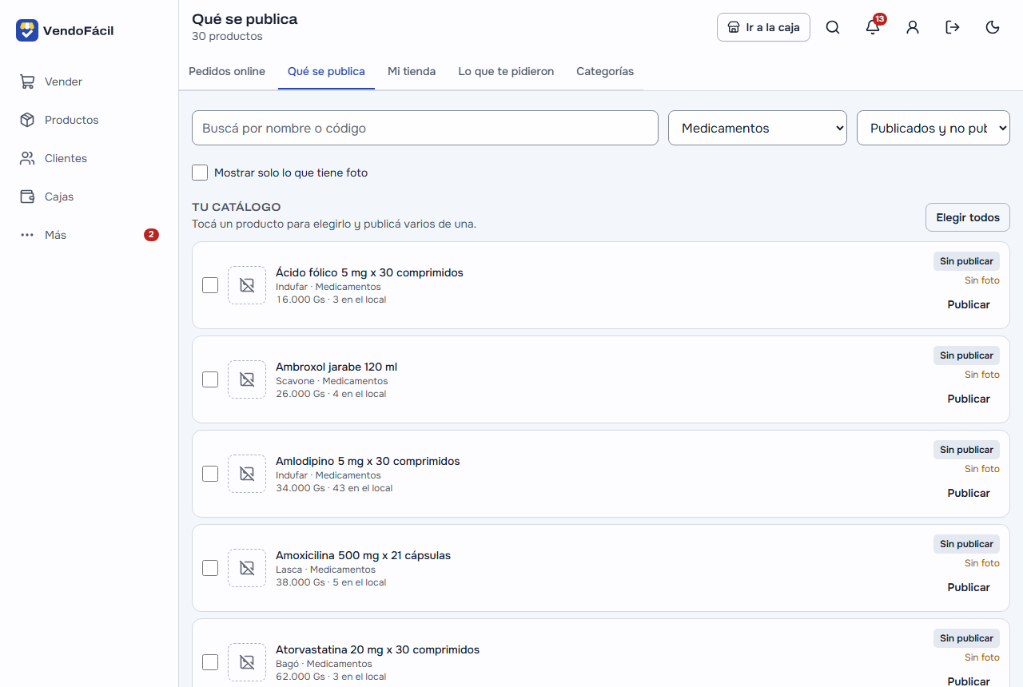1023x687 pixels.
Task: Focus the 'Buscá por nombre o código' field
Action: coord(425,128)
